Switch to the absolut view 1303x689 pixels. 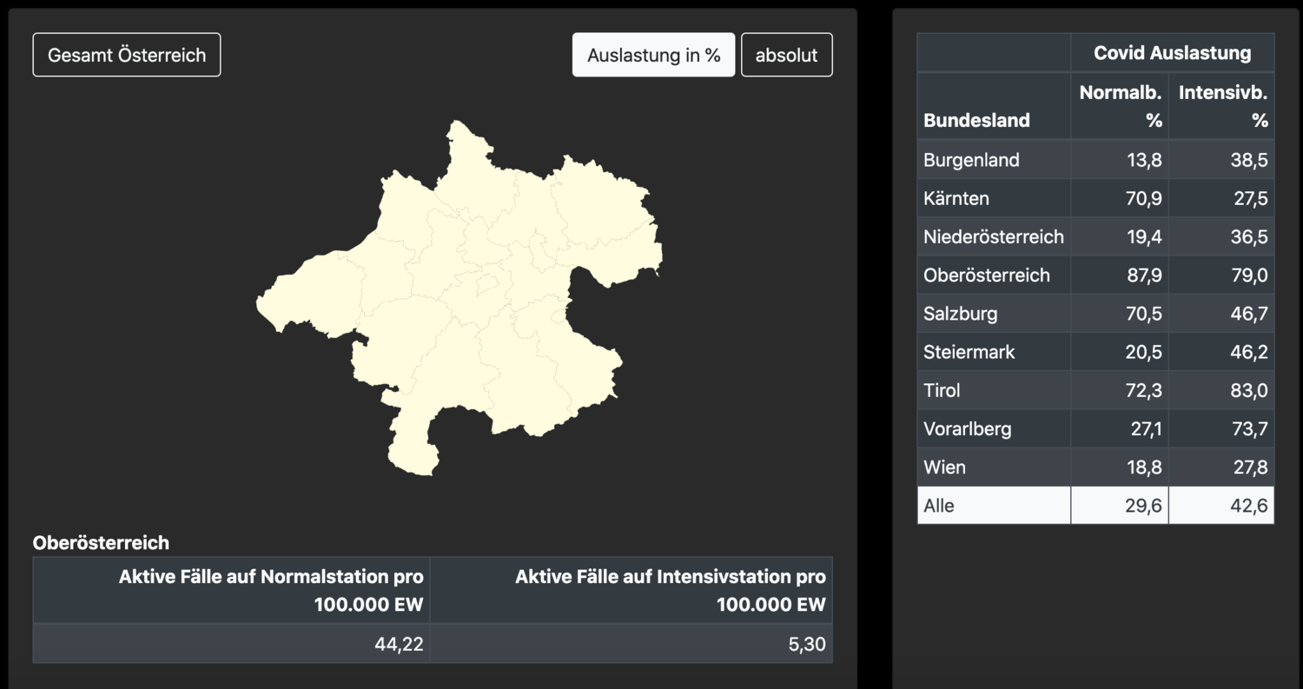pos(786,54)
